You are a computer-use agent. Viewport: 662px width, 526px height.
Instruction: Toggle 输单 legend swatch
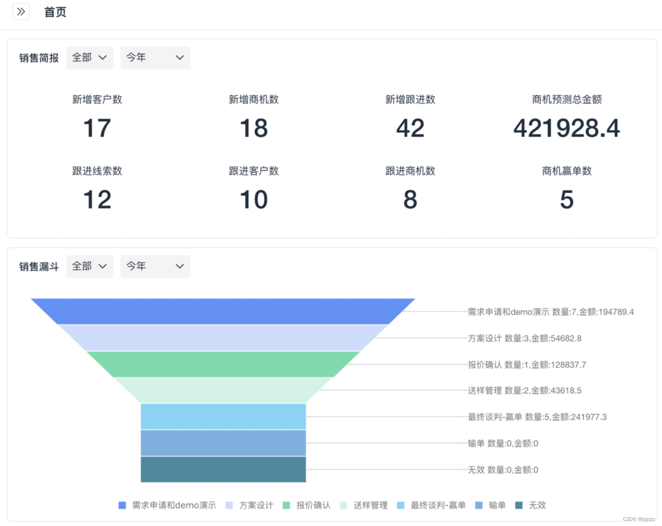point(479,505)
